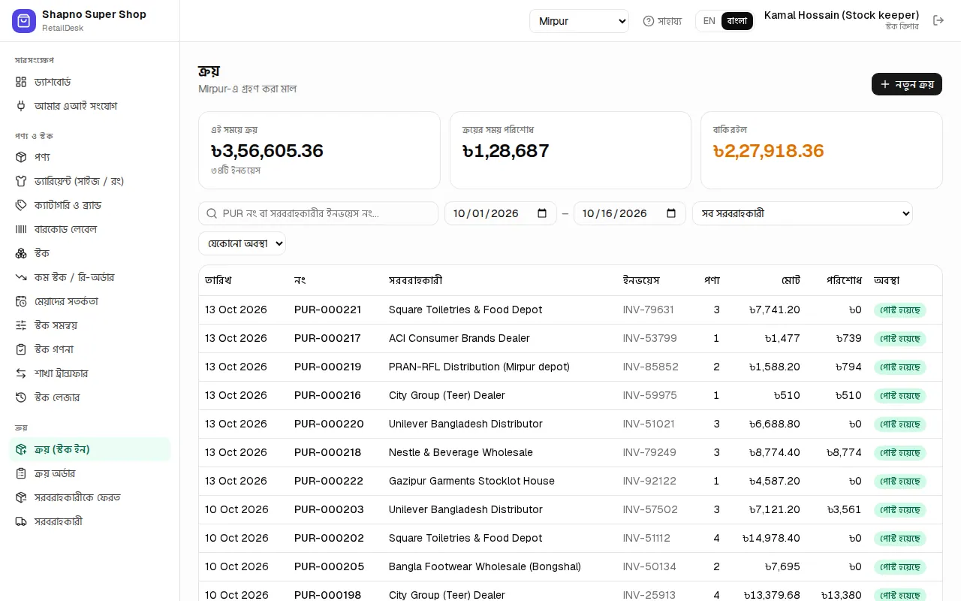Open the calendar-clock icon for মেয়াদের সতর্কতা

point(21,301)
